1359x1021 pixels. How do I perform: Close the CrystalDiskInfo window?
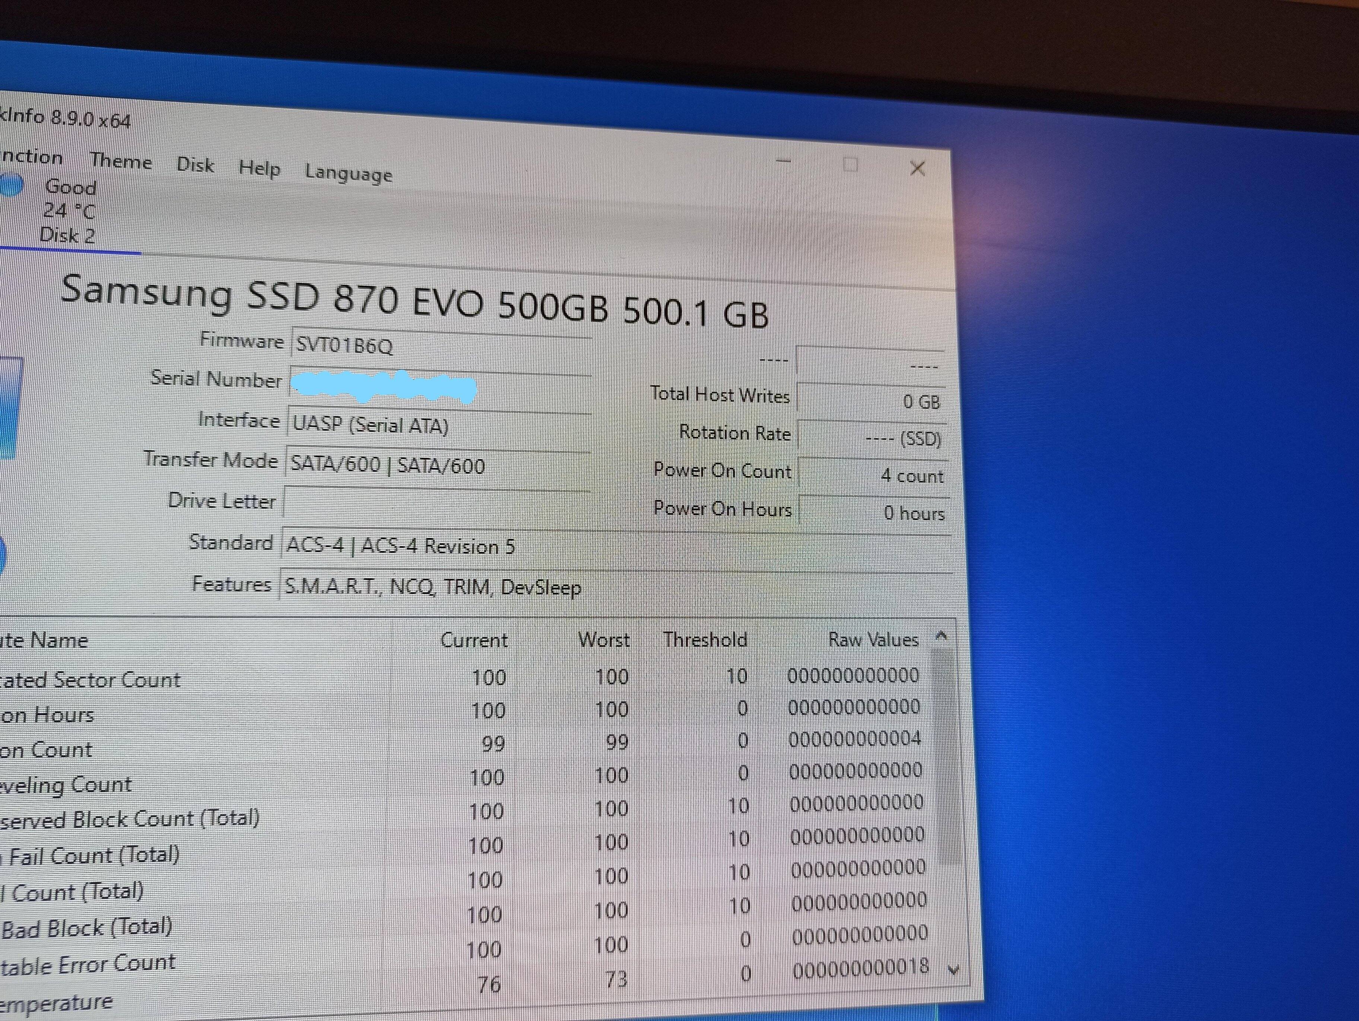point(917,168)
